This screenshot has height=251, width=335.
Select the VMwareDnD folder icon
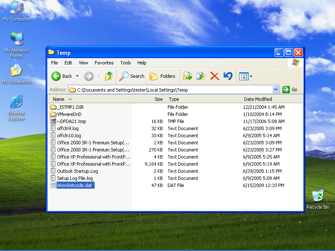tap(53, 114)
